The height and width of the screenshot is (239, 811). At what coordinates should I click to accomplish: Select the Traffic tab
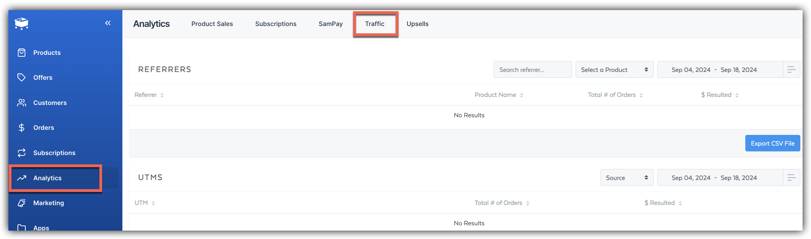tap(375, 24)
